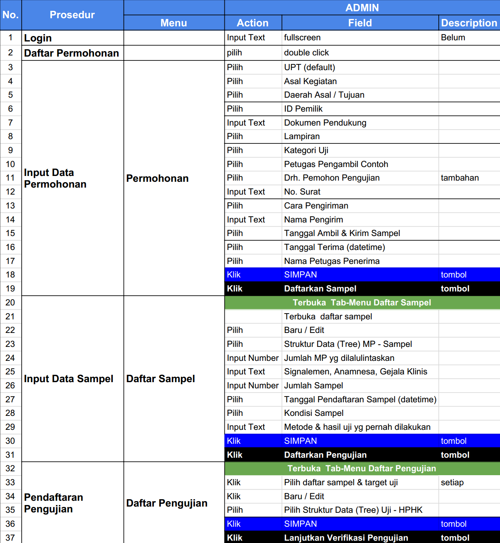
Task: Click the black Daftarkan Pengujian cell
Action: point(360,455)
